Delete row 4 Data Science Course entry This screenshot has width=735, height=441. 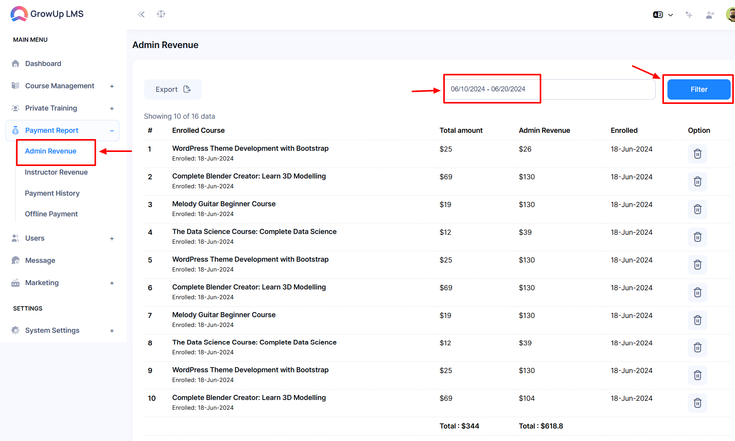[x=698, y=237]
